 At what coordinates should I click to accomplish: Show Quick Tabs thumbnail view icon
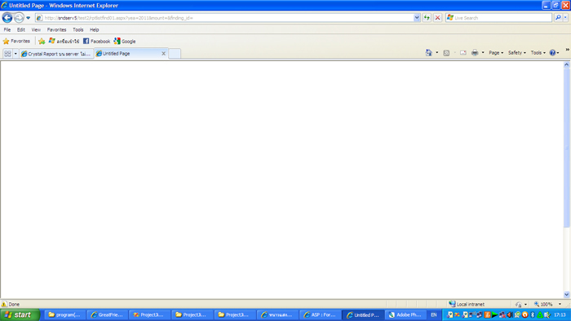coord(7,54)
